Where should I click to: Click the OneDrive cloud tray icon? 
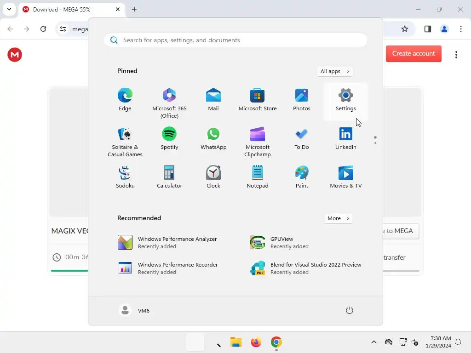tap(389, 342)
